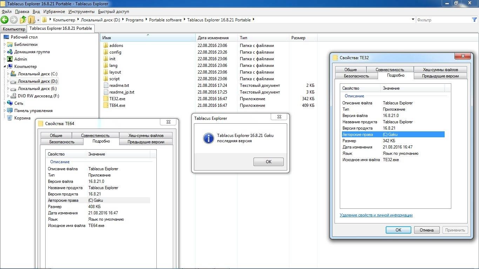Screen dimensions: 479x269
Task: Expand the Admin tree node arrow
Action: coord(5,59)
